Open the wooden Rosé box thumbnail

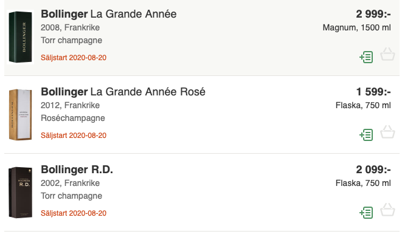pos(21,114)
